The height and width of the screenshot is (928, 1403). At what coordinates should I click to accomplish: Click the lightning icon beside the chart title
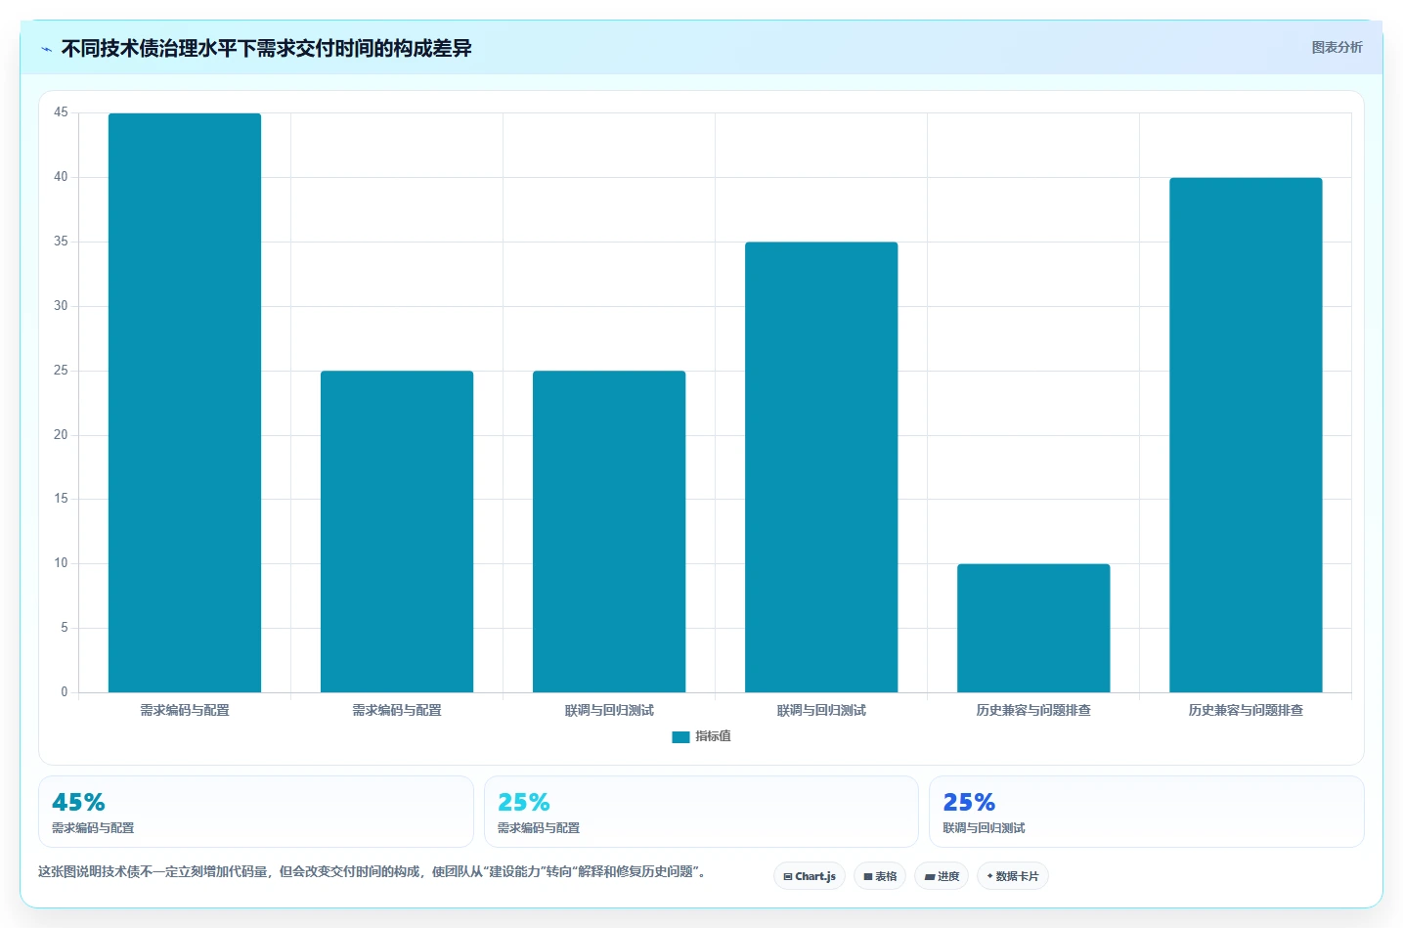(x=46, y=49)
